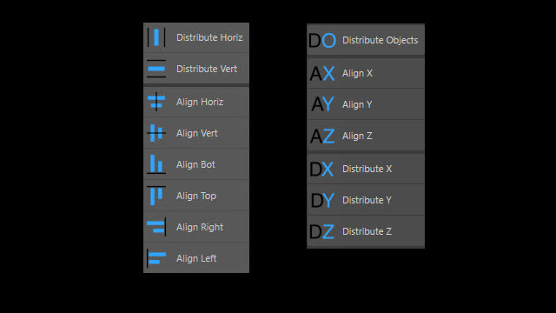Viewport: 556px width, 313px height.
Task: Click the Align Bot icon
Action: (x=156, y=164)
